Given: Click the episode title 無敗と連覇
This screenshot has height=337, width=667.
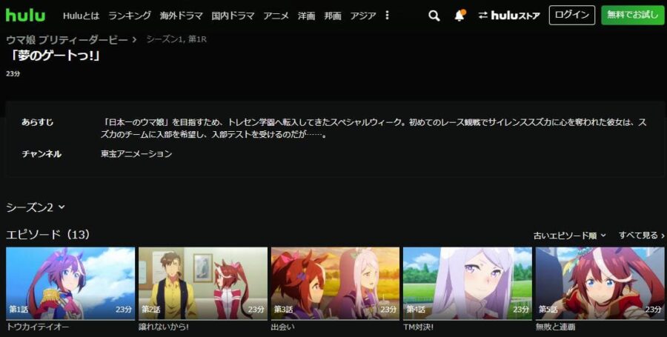Looking at the screenshot, I should (555, 327).
